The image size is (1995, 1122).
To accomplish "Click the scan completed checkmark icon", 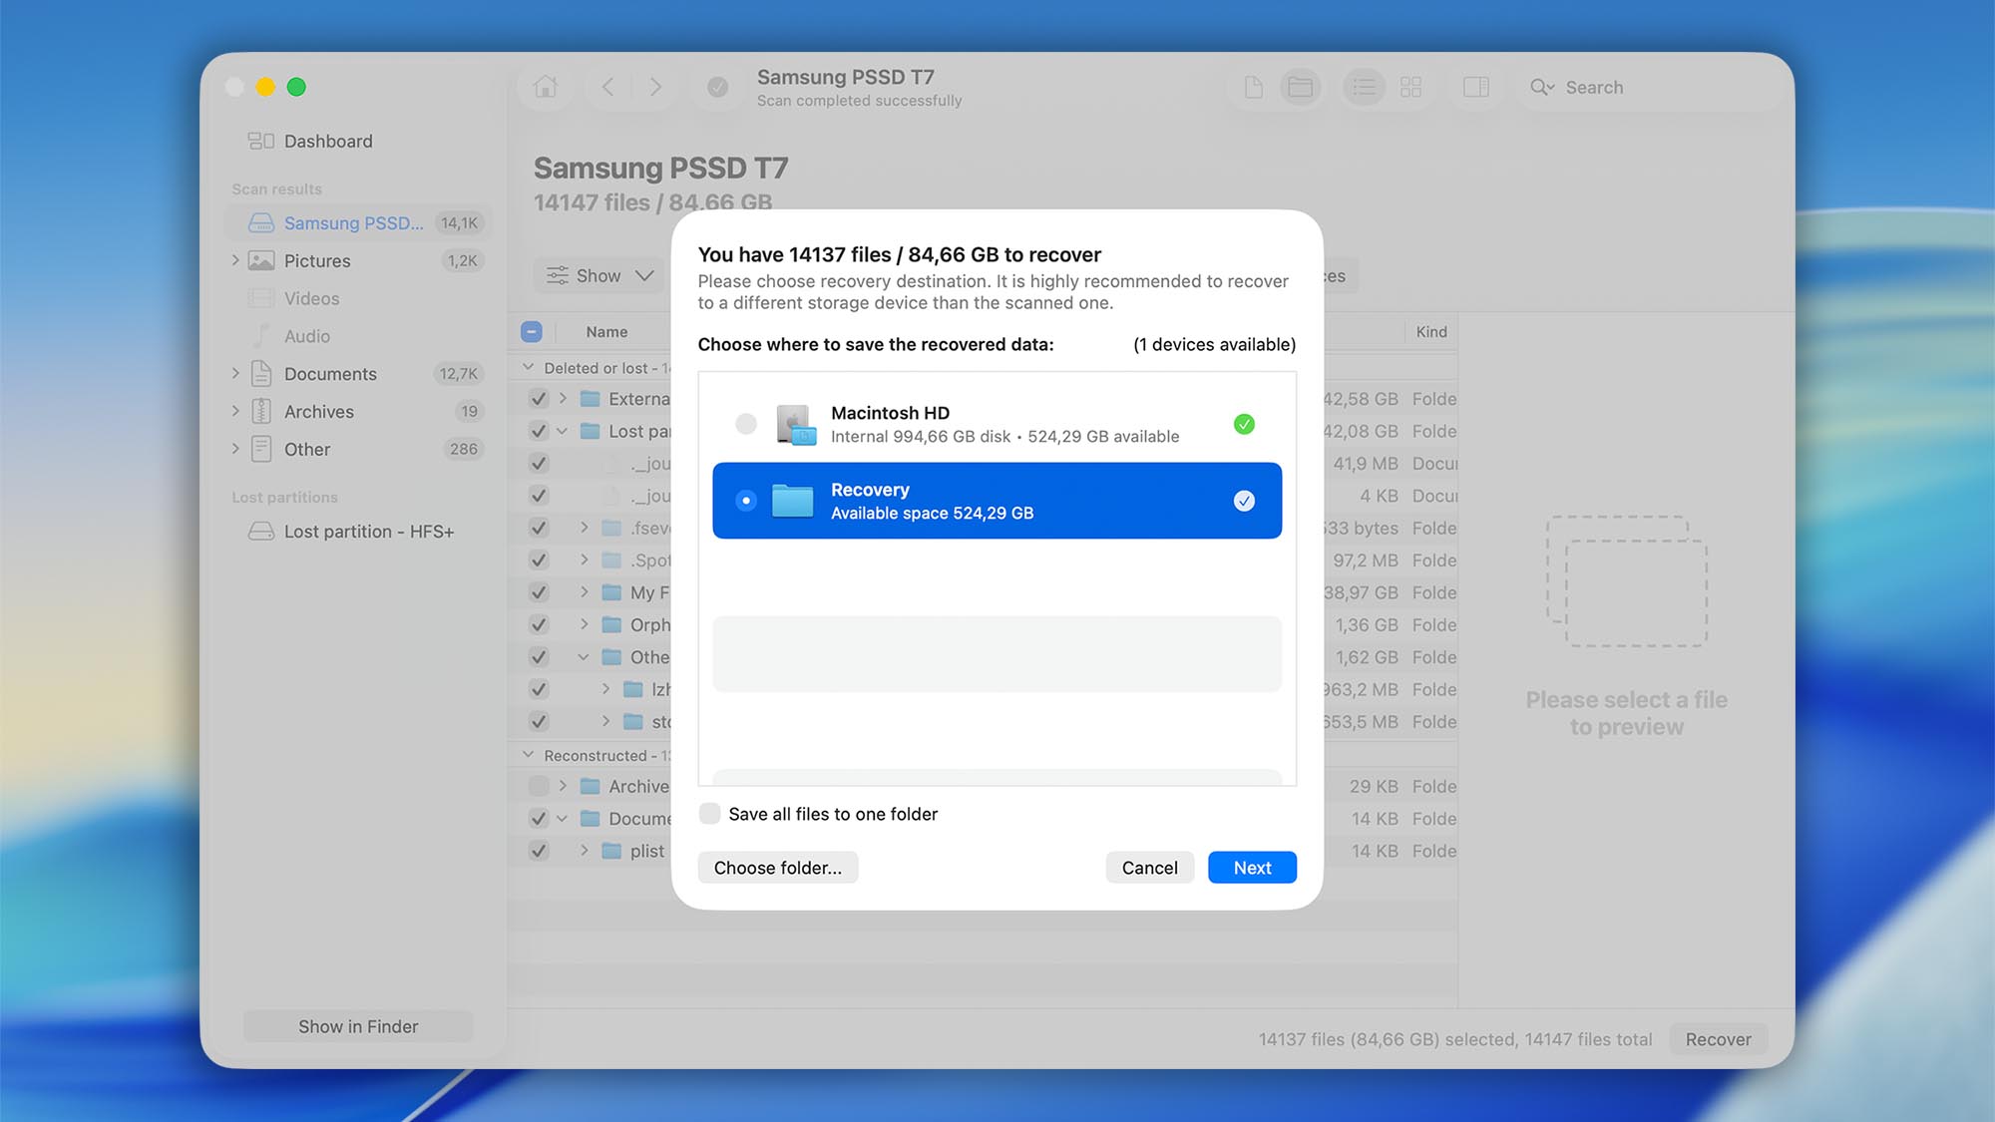I will (718, 88).
